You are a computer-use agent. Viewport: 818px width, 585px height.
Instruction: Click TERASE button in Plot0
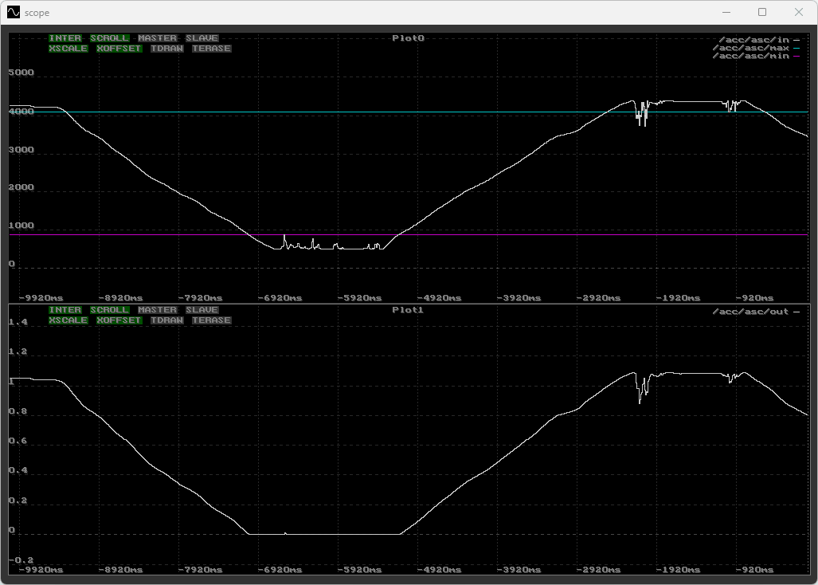(x=211, y=49)
